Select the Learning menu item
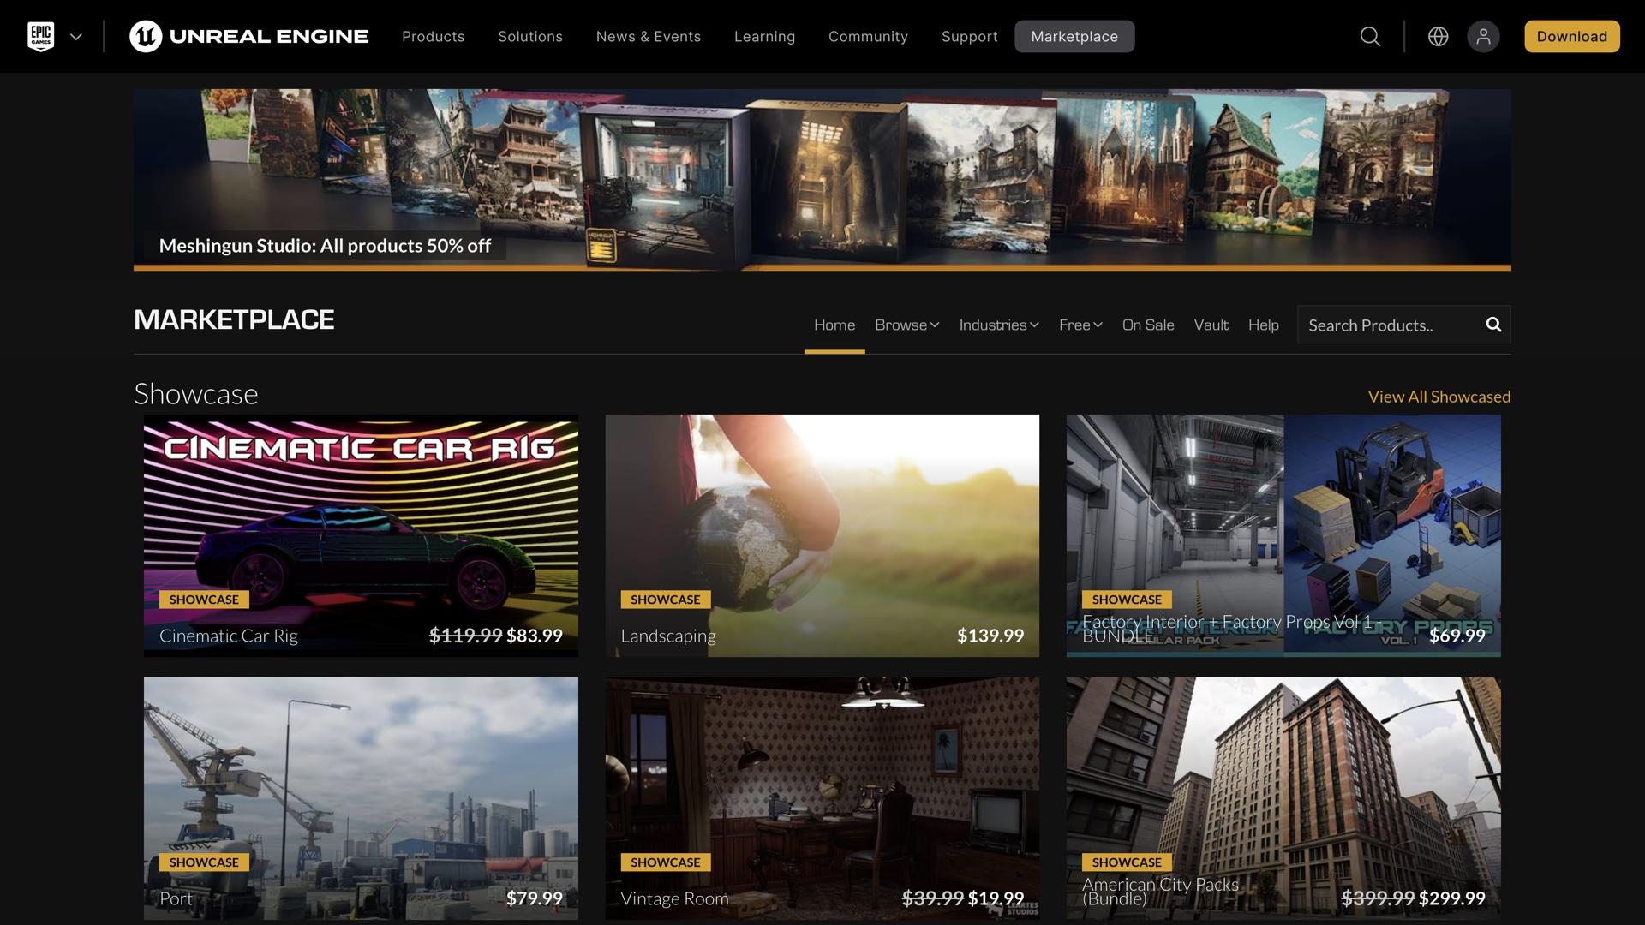 coord(764,36)
